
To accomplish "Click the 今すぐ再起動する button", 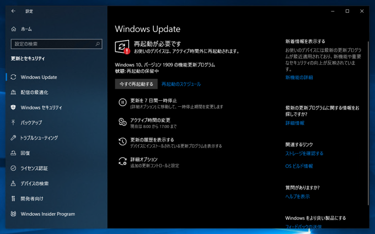I will click(136, 84).
